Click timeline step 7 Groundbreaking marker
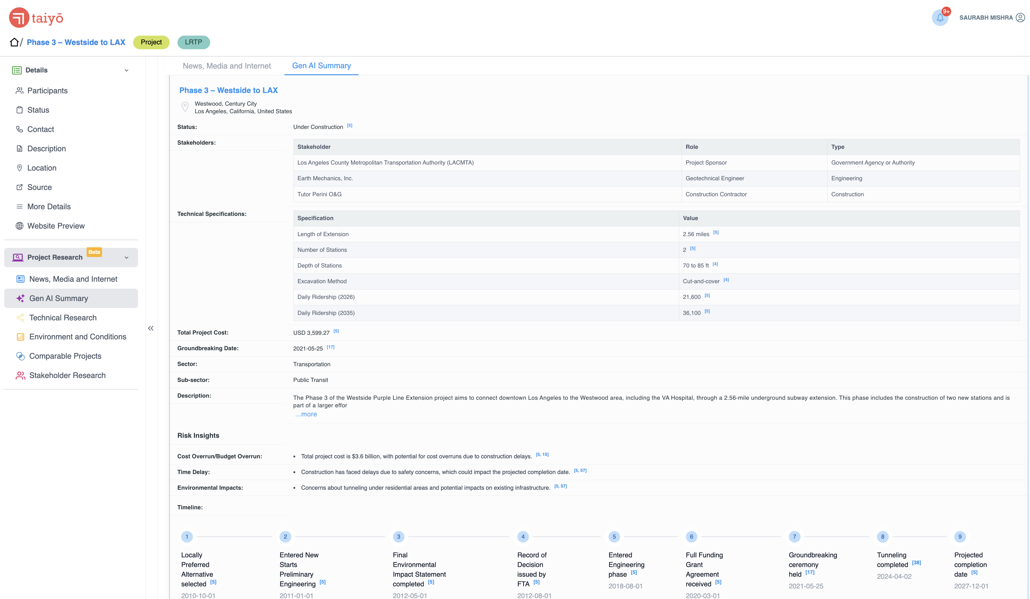 pos(794,537)
